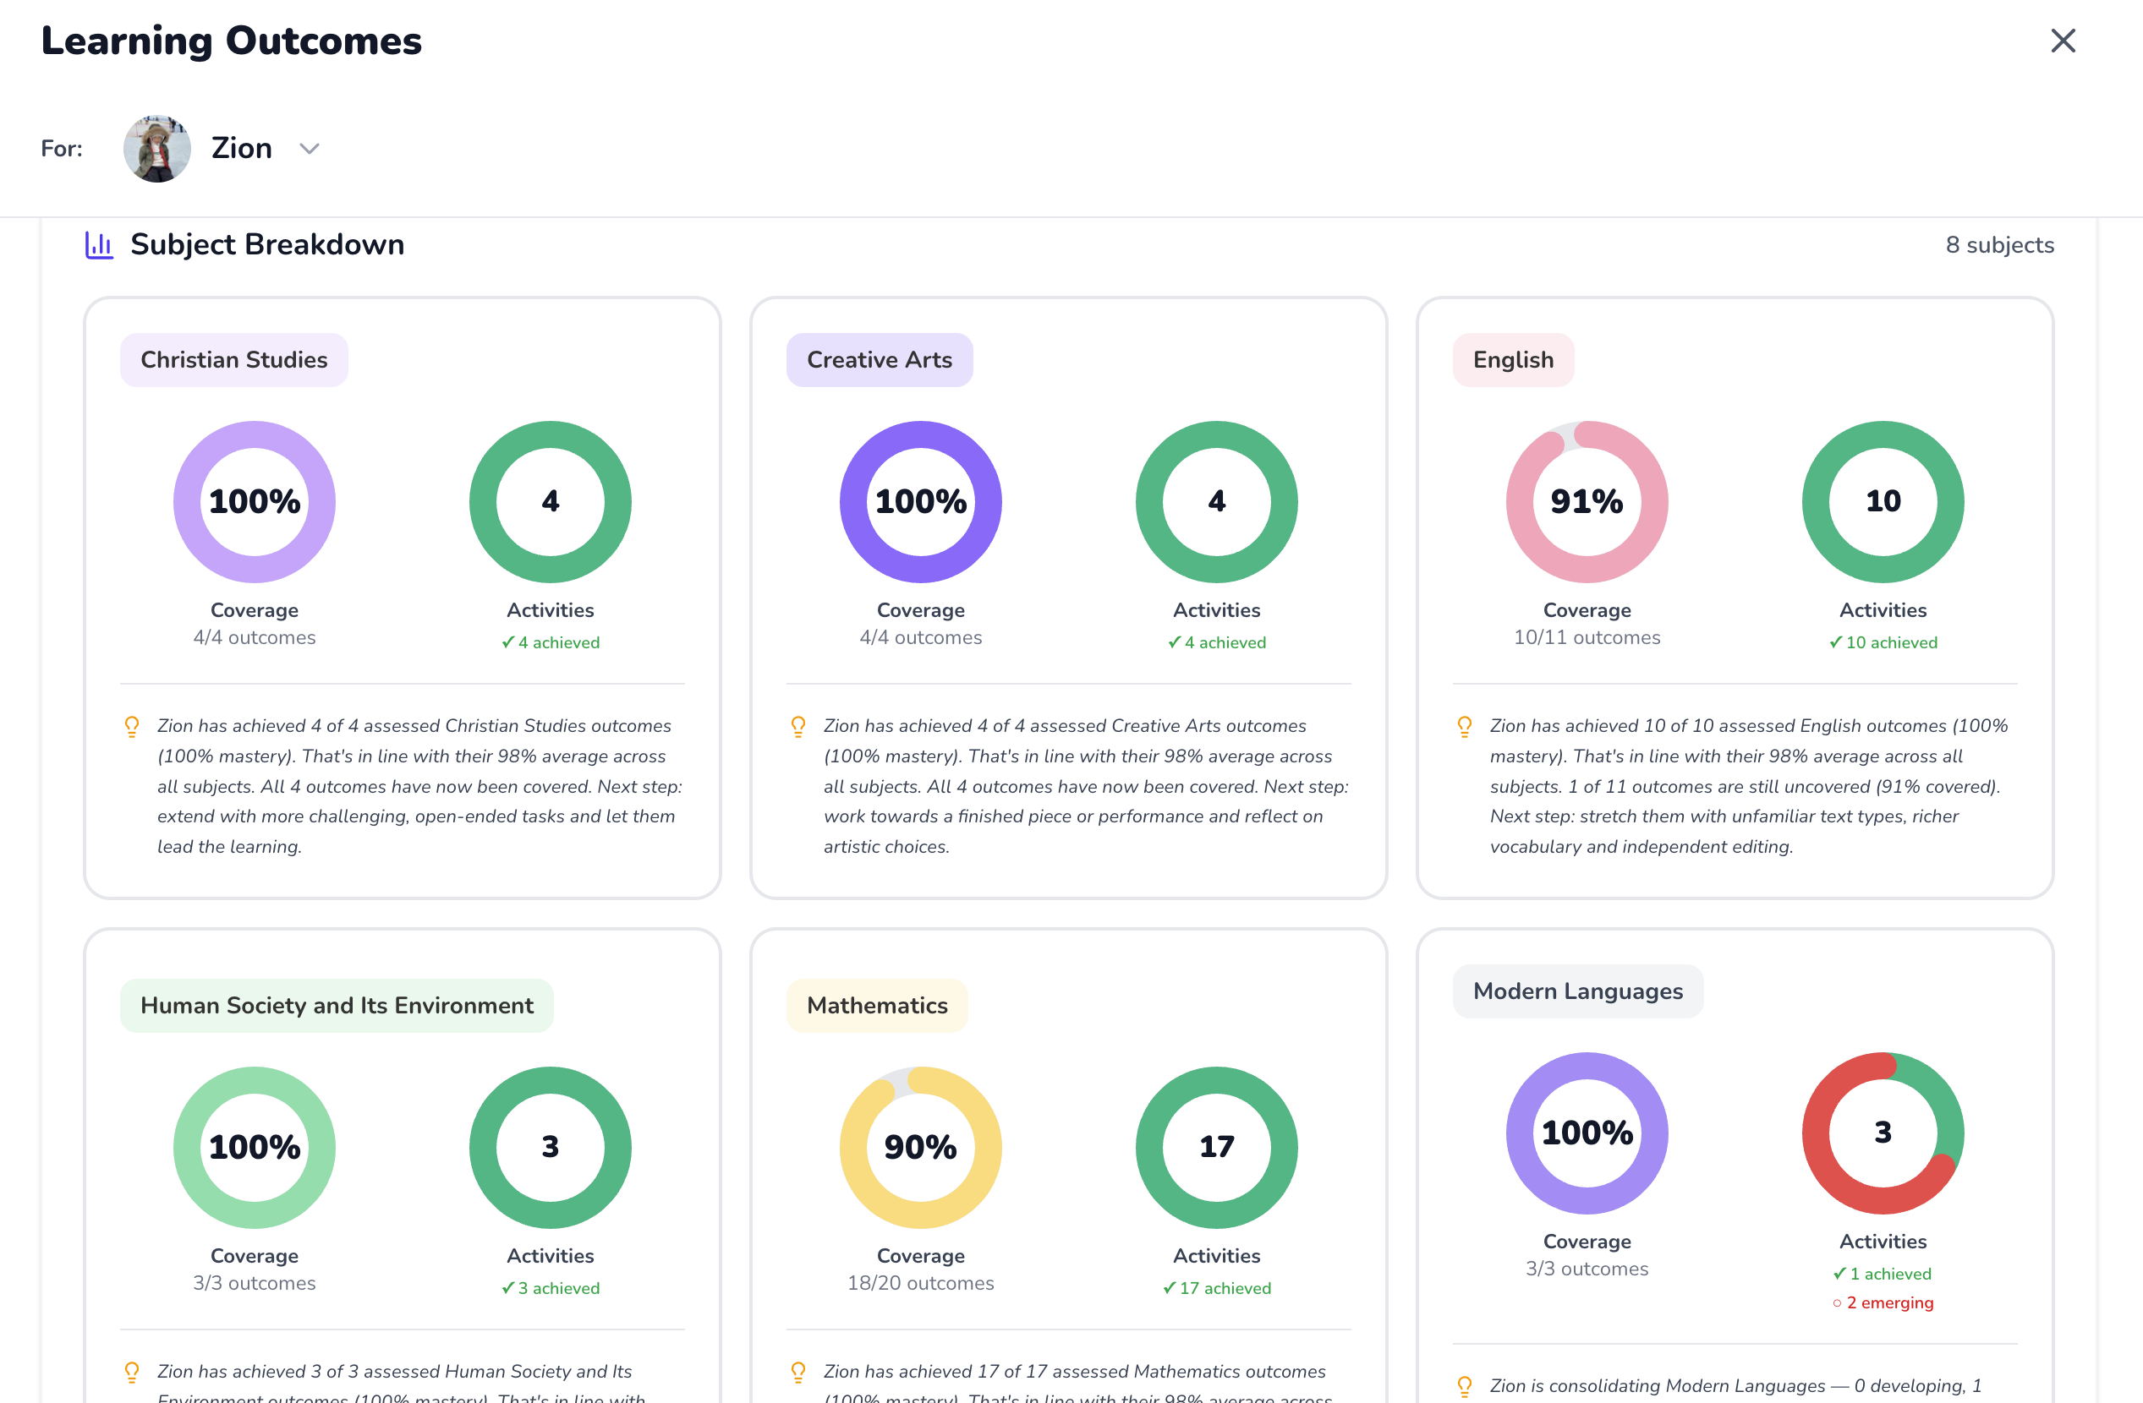Open the Zion student selector chevron

(x=309, y=149)
